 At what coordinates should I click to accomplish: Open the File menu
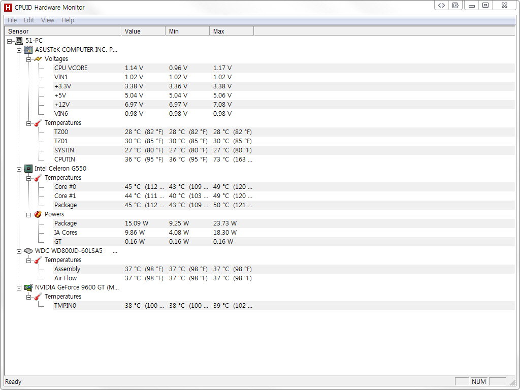point(12,20)
